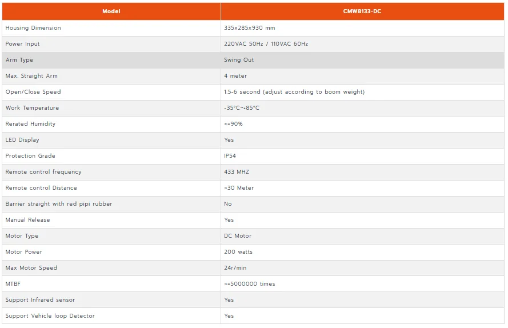Select the Housing Dimension row label
The image size is (508, 328).
click(33, 28)
